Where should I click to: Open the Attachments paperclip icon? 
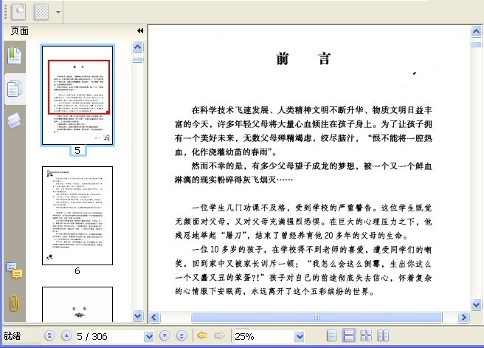tap(14, 303)
